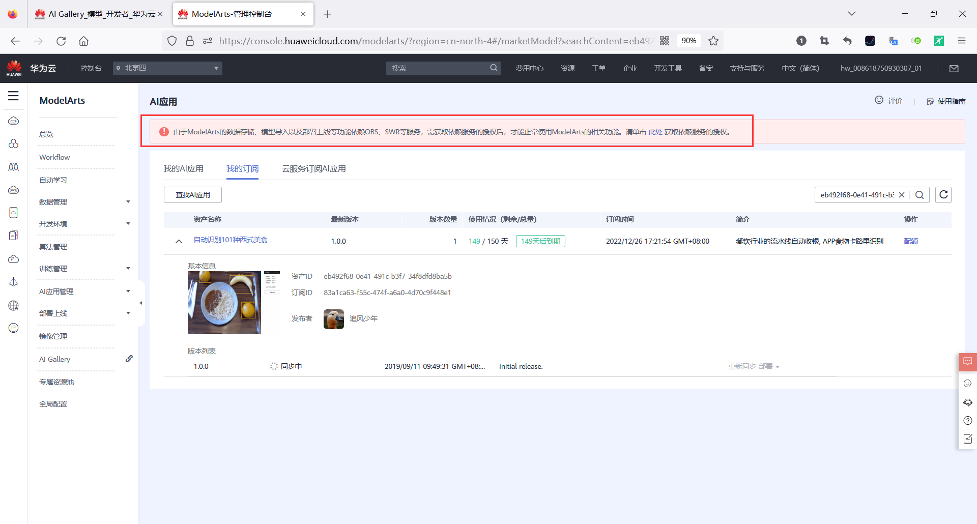Switch to the 我的AI应用 tab
Screen dimensions: 977x524
click(183, 169)
